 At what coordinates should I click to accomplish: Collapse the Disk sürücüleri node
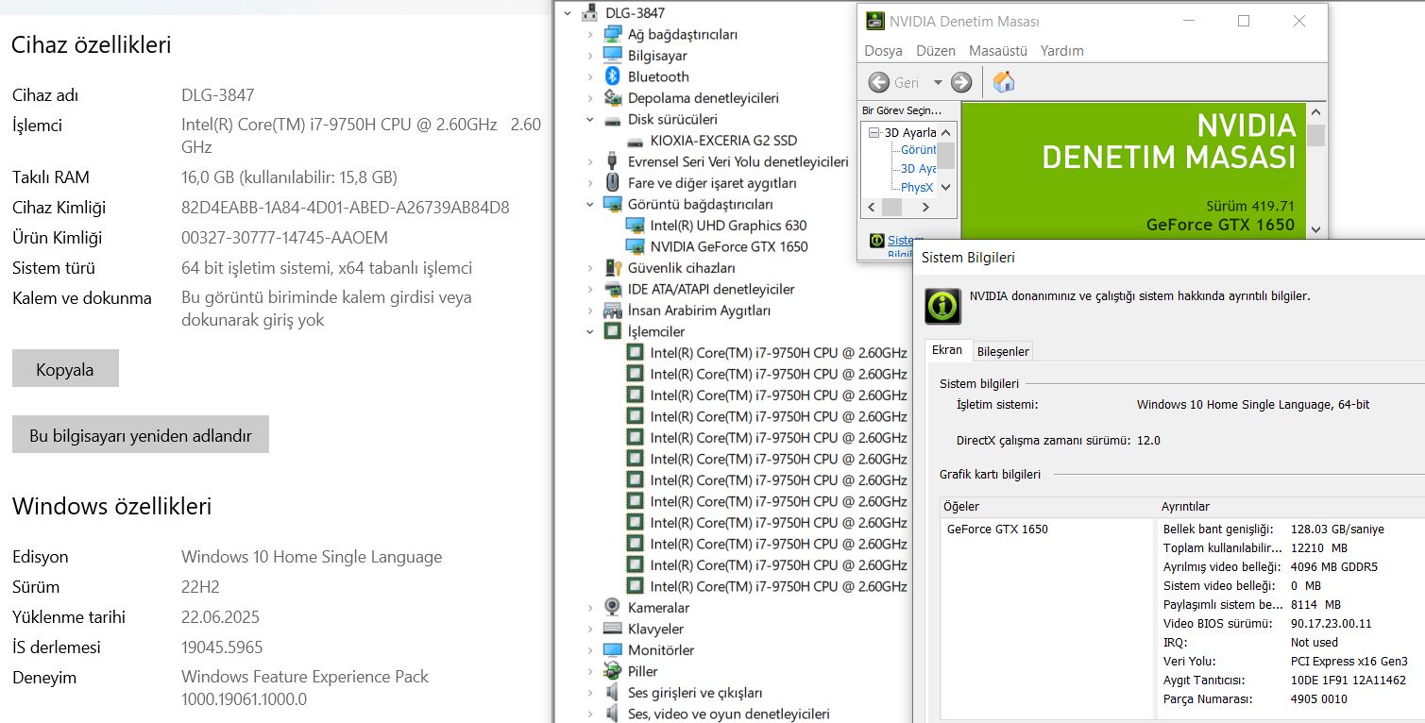590,119
